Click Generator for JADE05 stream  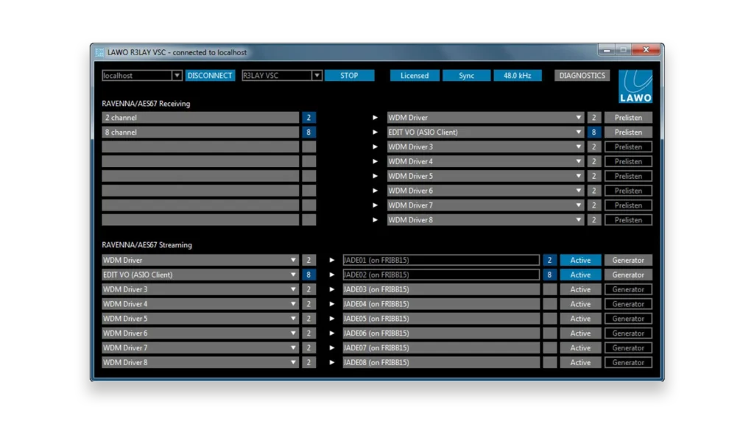point(628,319)
